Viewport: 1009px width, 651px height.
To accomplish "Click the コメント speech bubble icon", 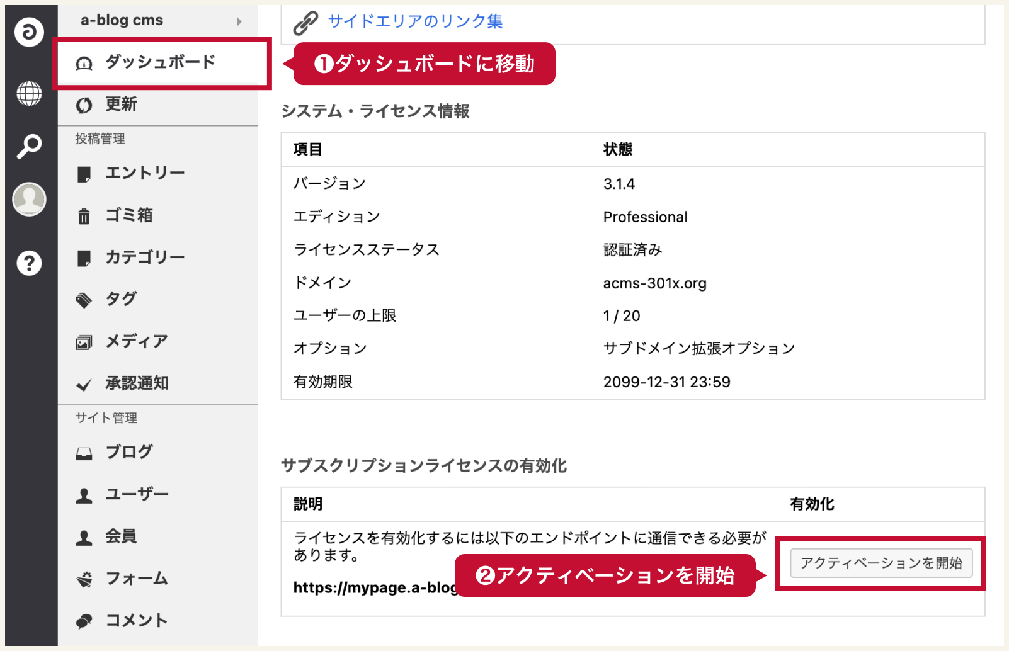I will click(x=84, y=621).
